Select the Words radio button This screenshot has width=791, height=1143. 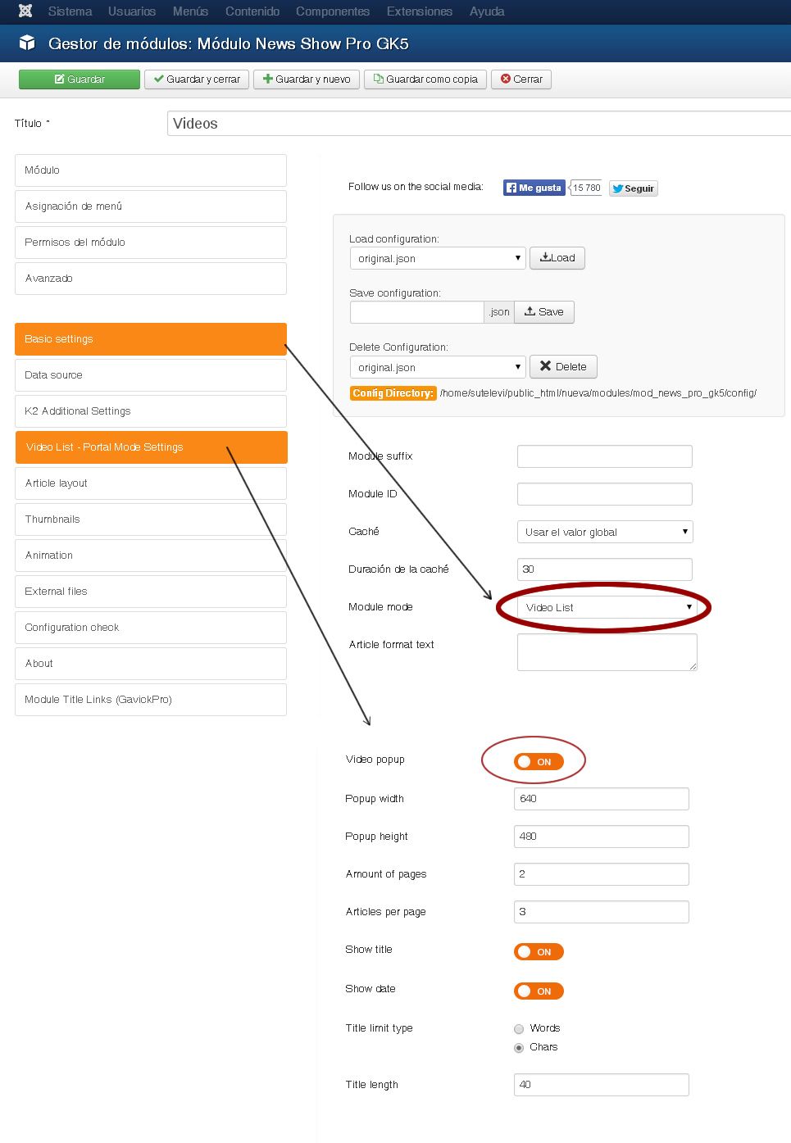point(519,1029)
